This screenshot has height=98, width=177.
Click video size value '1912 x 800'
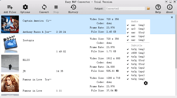113,58
